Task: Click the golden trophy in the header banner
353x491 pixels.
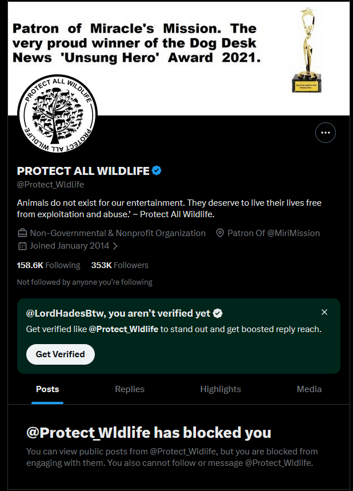Action: pyautogui.click(x=307, y=50)
